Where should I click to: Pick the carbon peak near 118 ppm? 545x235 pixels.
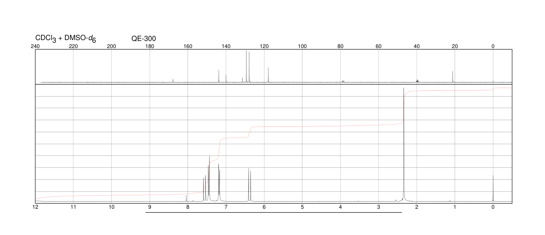(x=268, y=75)
